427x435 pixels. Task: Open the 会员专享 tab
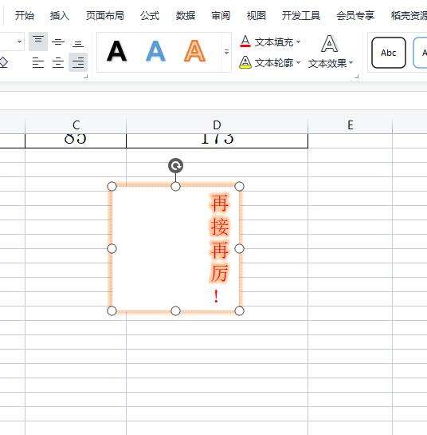[x=355, y=15]
